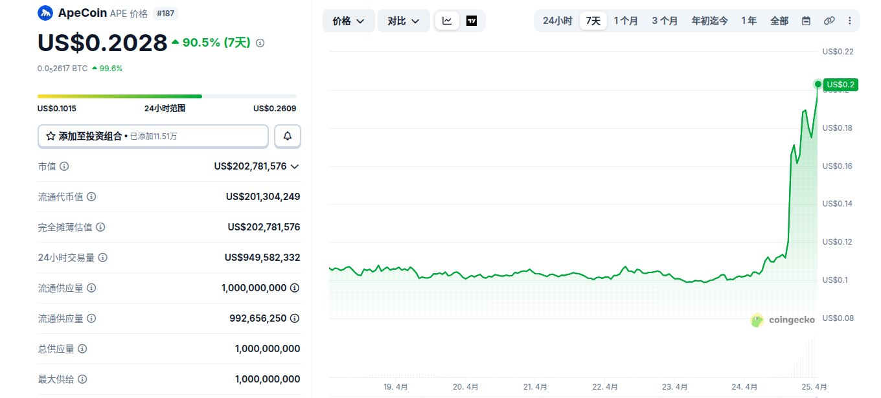
Task: Click the 0.0₅2617 BTC value
Action: (x=62, y=68)
